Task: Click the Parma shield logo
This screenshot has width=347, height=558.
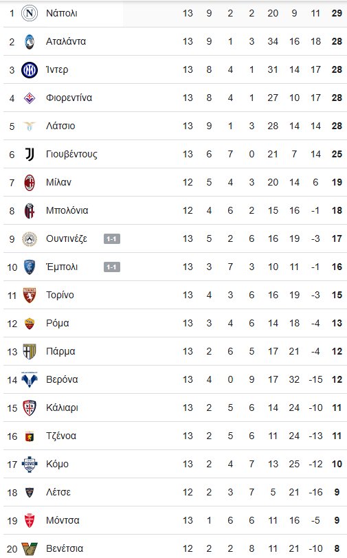Action: 30,352
